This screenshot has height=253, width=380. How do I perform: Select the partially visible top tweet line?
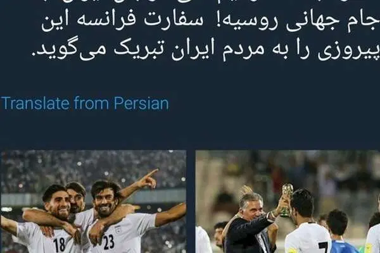(x=210, y=3)
